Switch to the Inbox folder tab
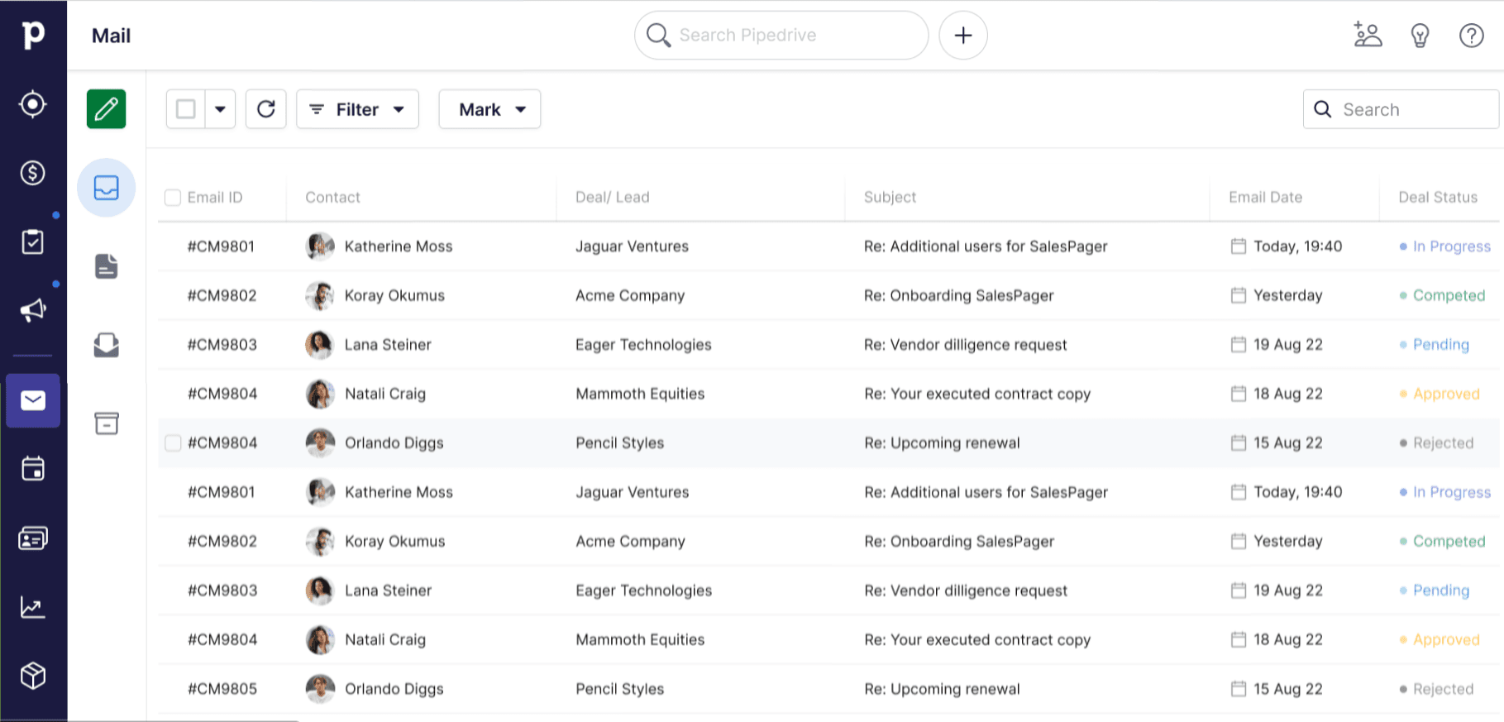The width and height of the screenshot is (1504, 722). pos(106,188)
